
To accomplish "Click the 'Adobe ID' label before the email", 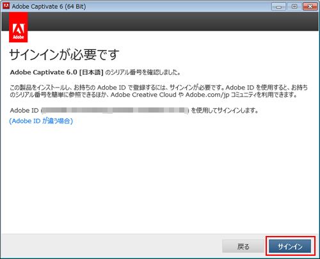I will pyautogui.click(x=24, y=111).
